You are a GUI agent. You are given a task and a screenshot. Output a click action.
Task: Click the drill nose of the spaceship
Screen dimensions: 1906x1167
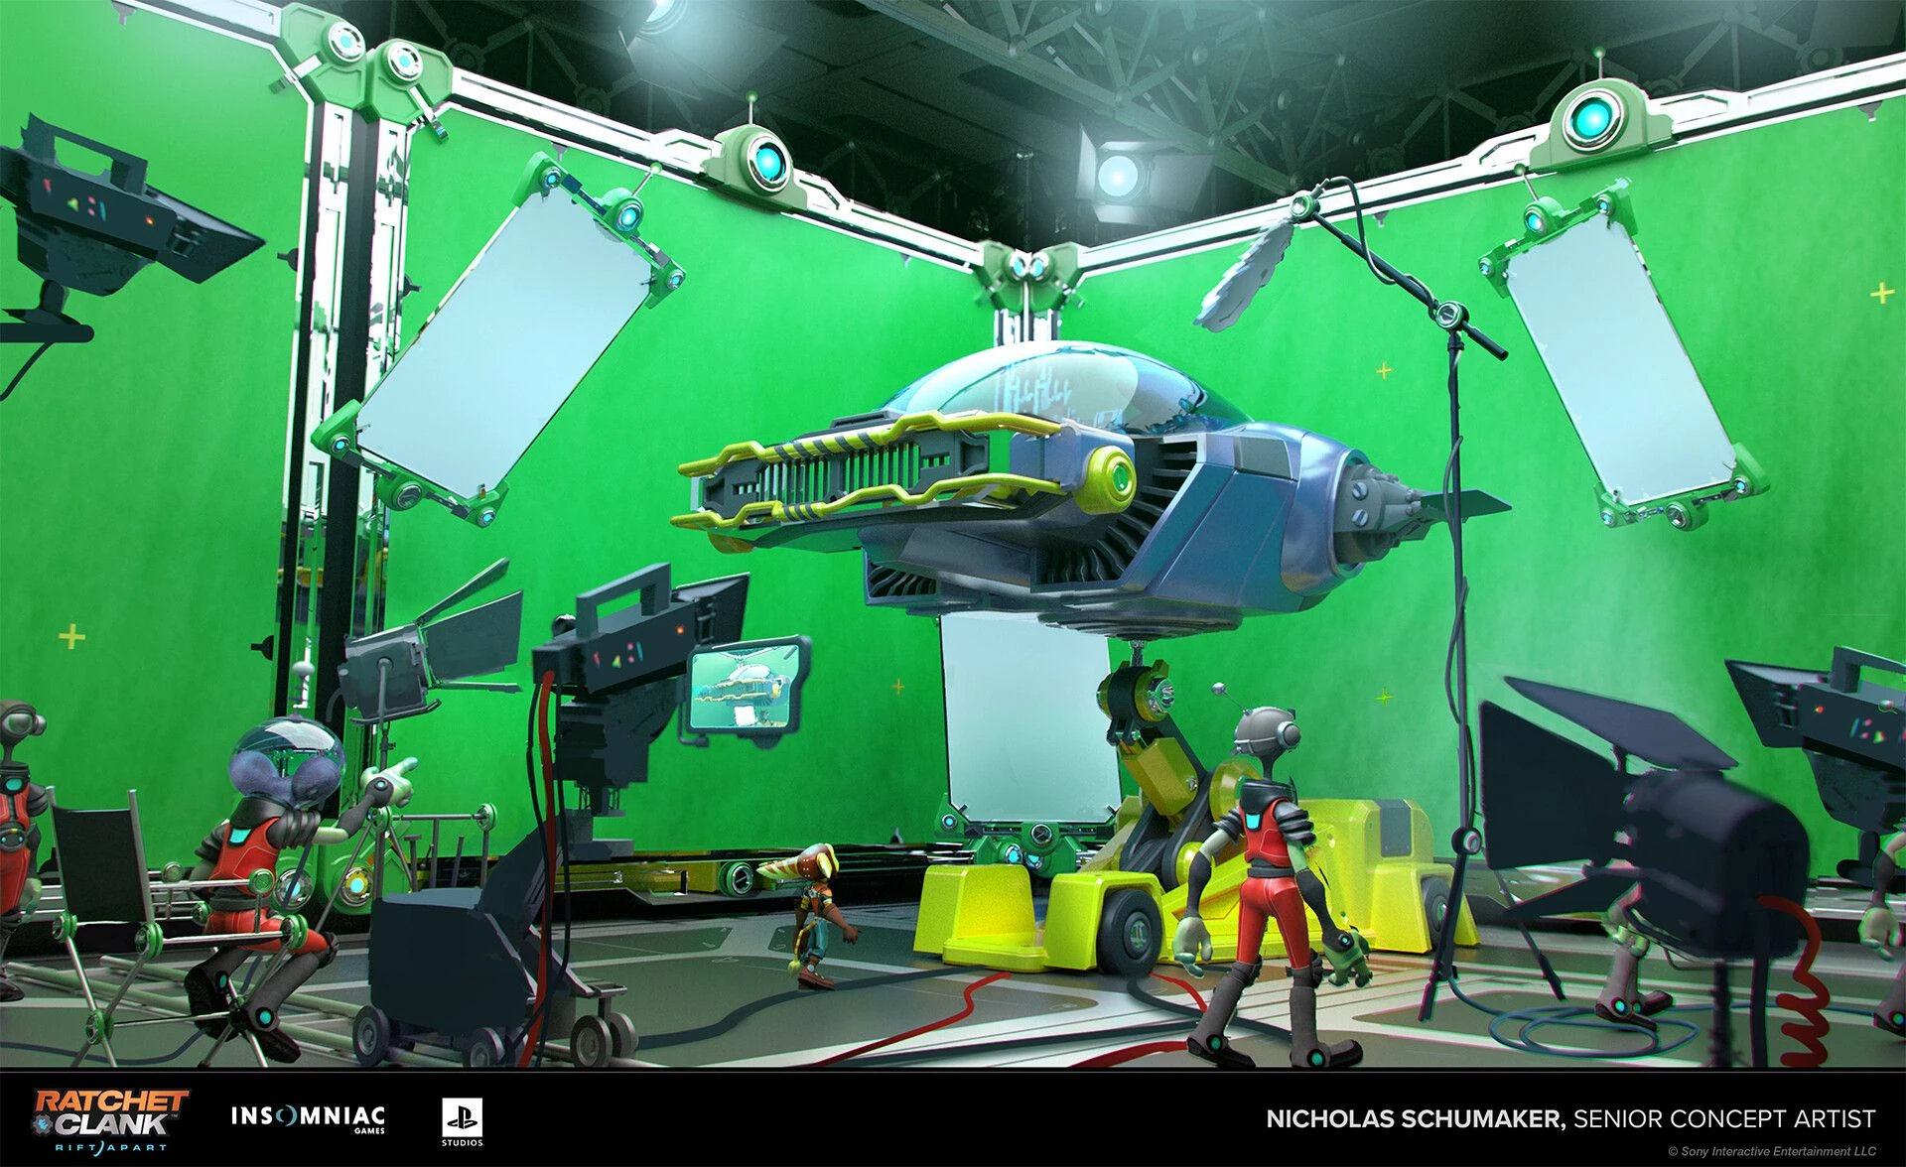point(1385,503)
